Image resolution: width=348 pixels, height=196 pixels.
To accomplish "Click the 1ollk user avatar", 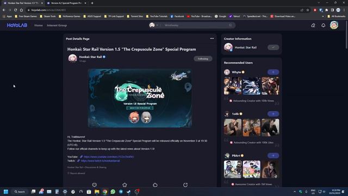I will click(x=227, y=114).
